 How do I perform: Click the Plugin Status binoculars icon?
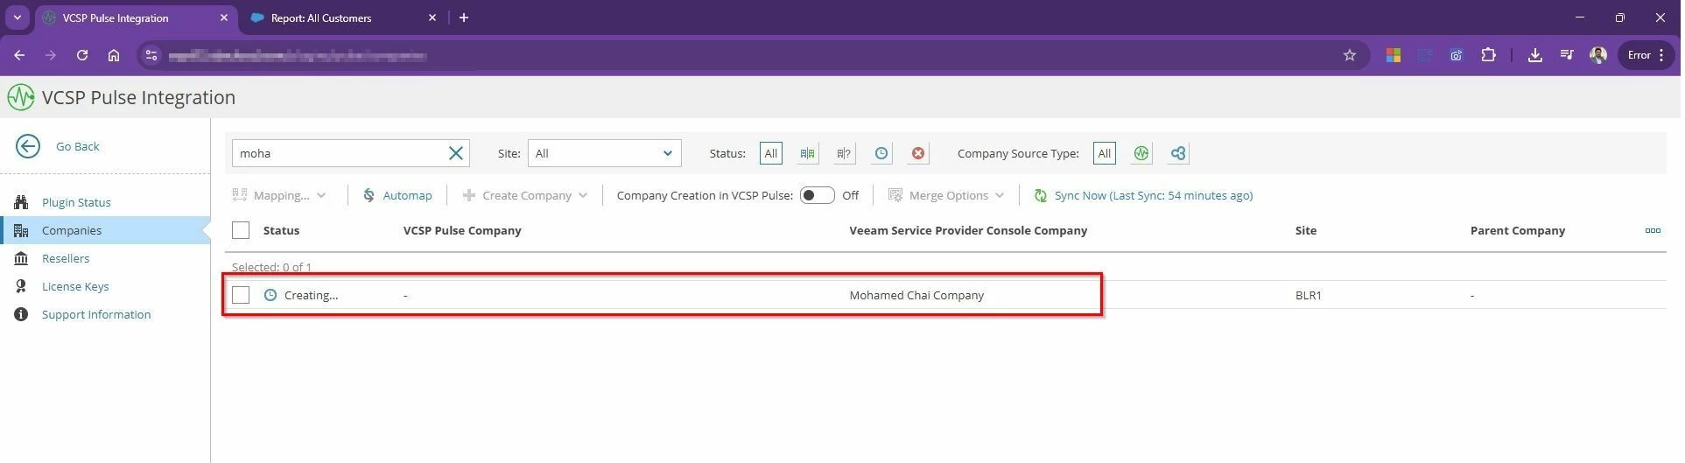coord(21,202)
